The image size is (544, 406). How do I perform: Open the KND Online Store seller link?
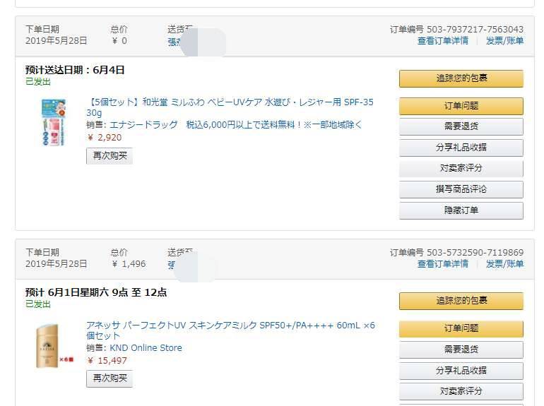pyautogui.click(x=146, y=348)
